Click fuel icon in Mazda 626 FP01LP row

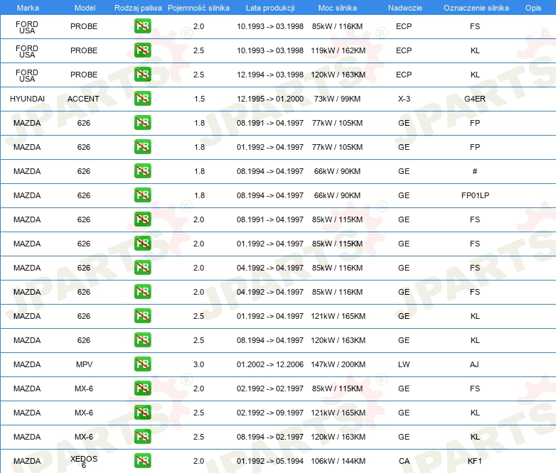click(x=142, y=195)
